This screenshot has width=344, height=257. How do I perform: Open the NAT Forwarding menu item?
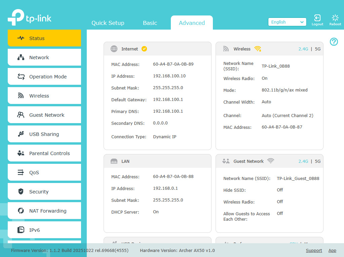pos(44,211)
